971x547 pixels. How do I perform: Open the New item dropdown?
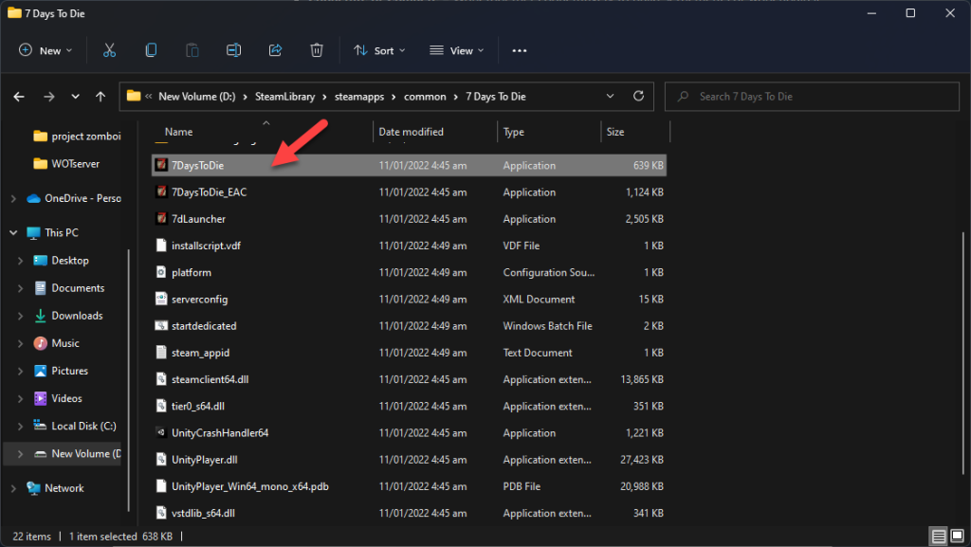coord(46,51)
